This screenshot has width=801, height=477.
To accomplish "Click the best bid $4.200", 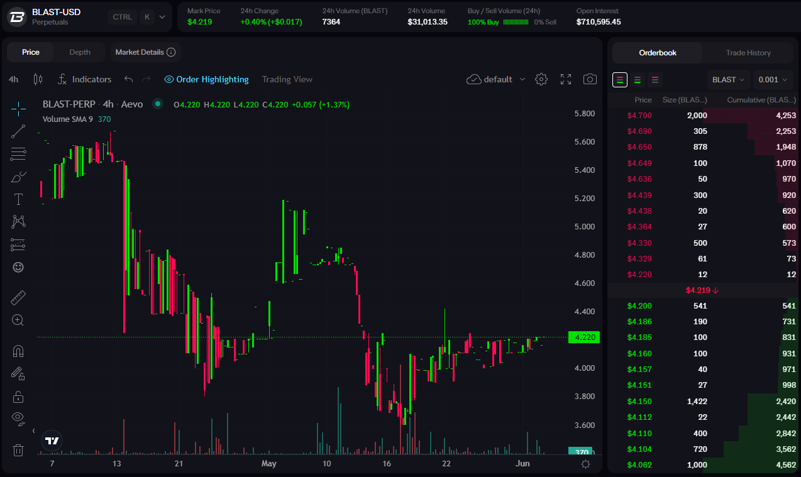I will pyautogui.click(x=639, y=306).
